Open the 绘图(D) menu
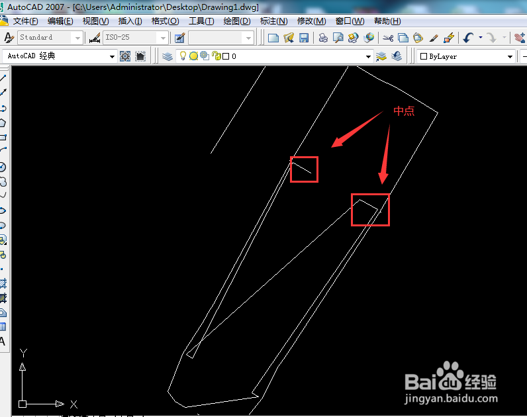 (x=237, y=21)
